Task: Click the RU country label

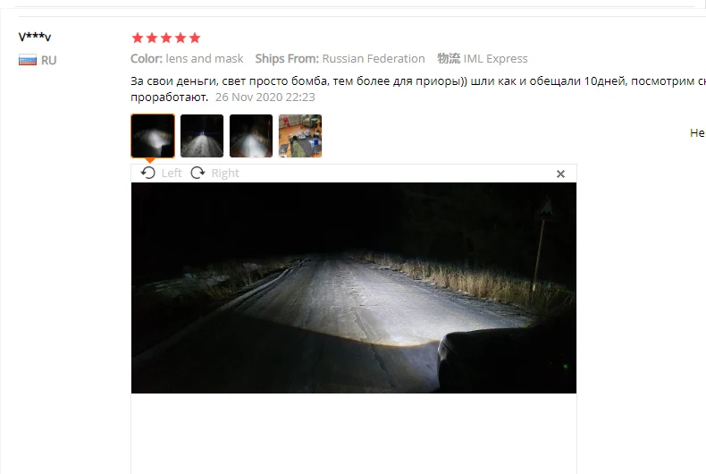Action: tap(48, 61)
